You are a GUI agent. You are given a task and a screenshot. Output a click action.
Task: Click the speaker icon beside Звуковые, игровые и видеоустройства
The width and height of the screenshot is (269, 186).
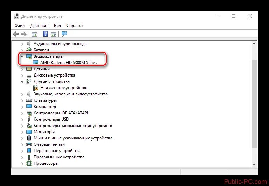29,94
